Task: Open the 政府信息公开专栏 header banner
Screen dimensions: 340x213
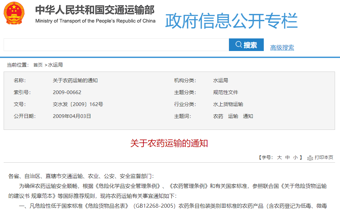Action: [231, 21]
